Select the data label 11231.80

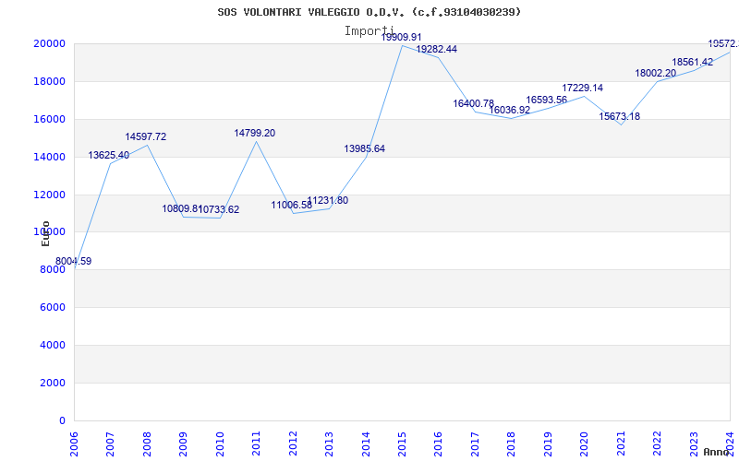(328, 200)
